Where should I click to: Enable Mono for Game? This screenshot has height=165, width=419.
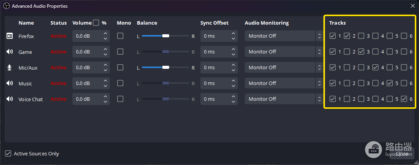coord(120,52)
